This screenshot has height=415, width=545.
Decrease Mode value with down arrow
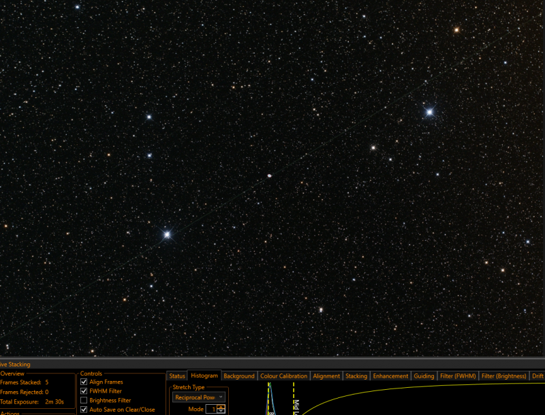click(221, 411)
